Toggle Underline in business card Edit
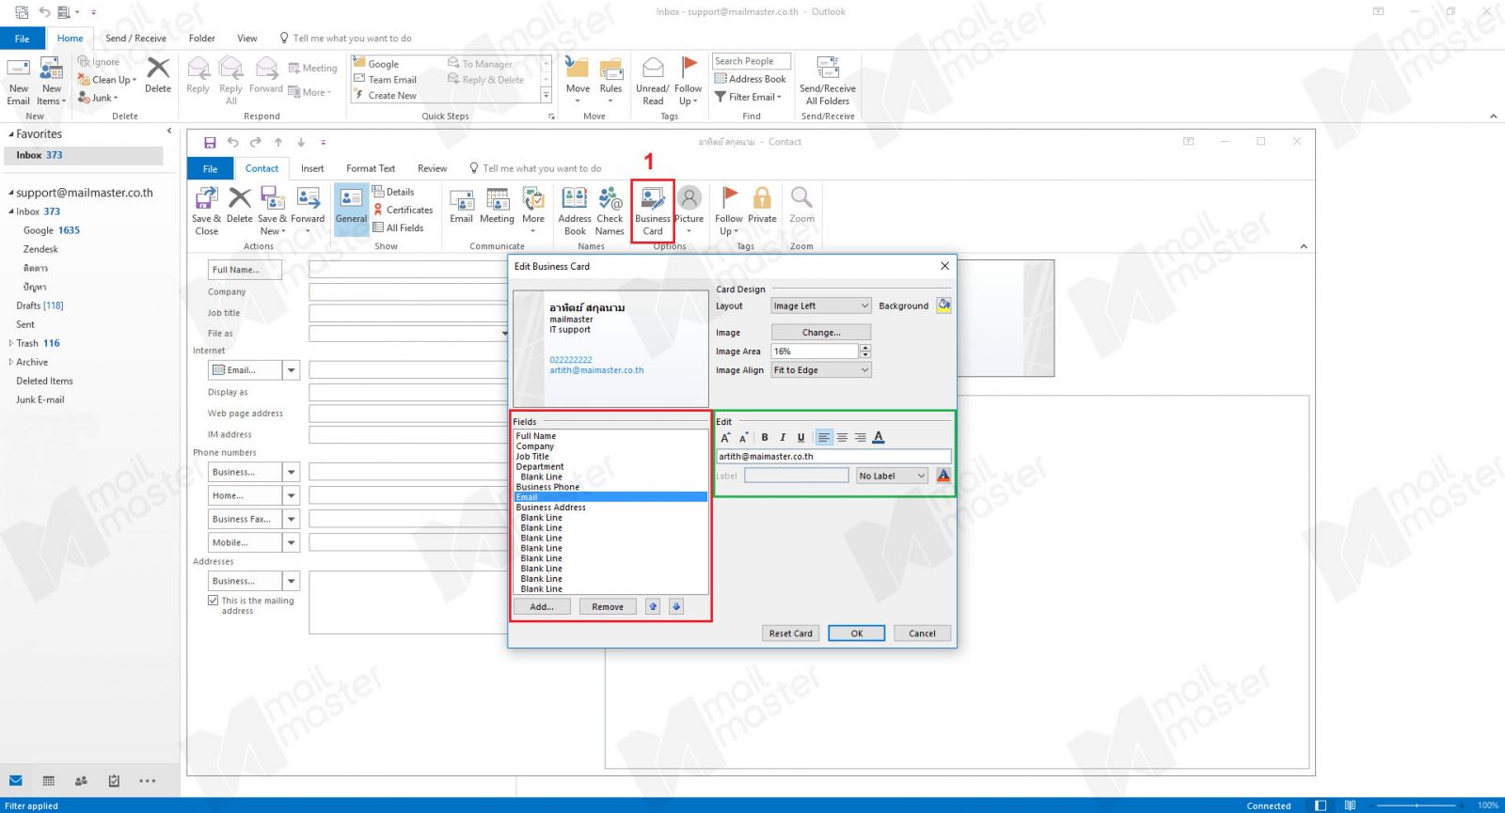The width and height of the screenshot is (1505, 813). pos(800,437)
